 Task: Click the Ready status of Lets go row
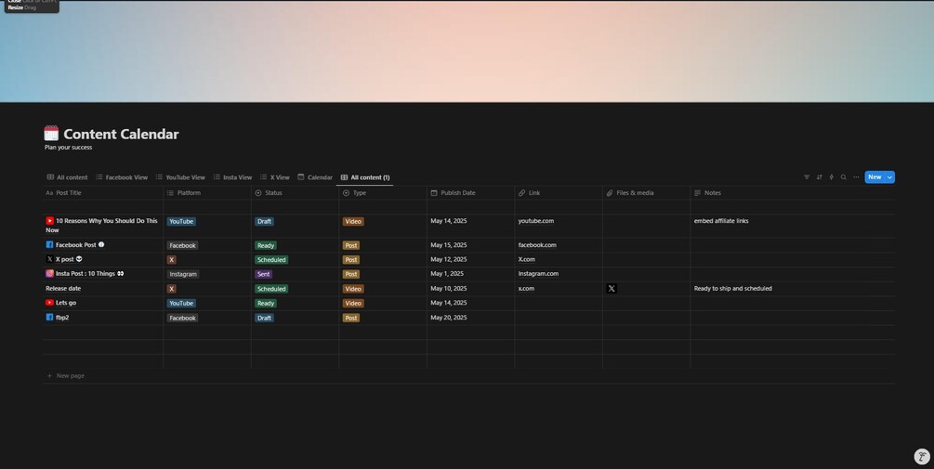point(266,303)
